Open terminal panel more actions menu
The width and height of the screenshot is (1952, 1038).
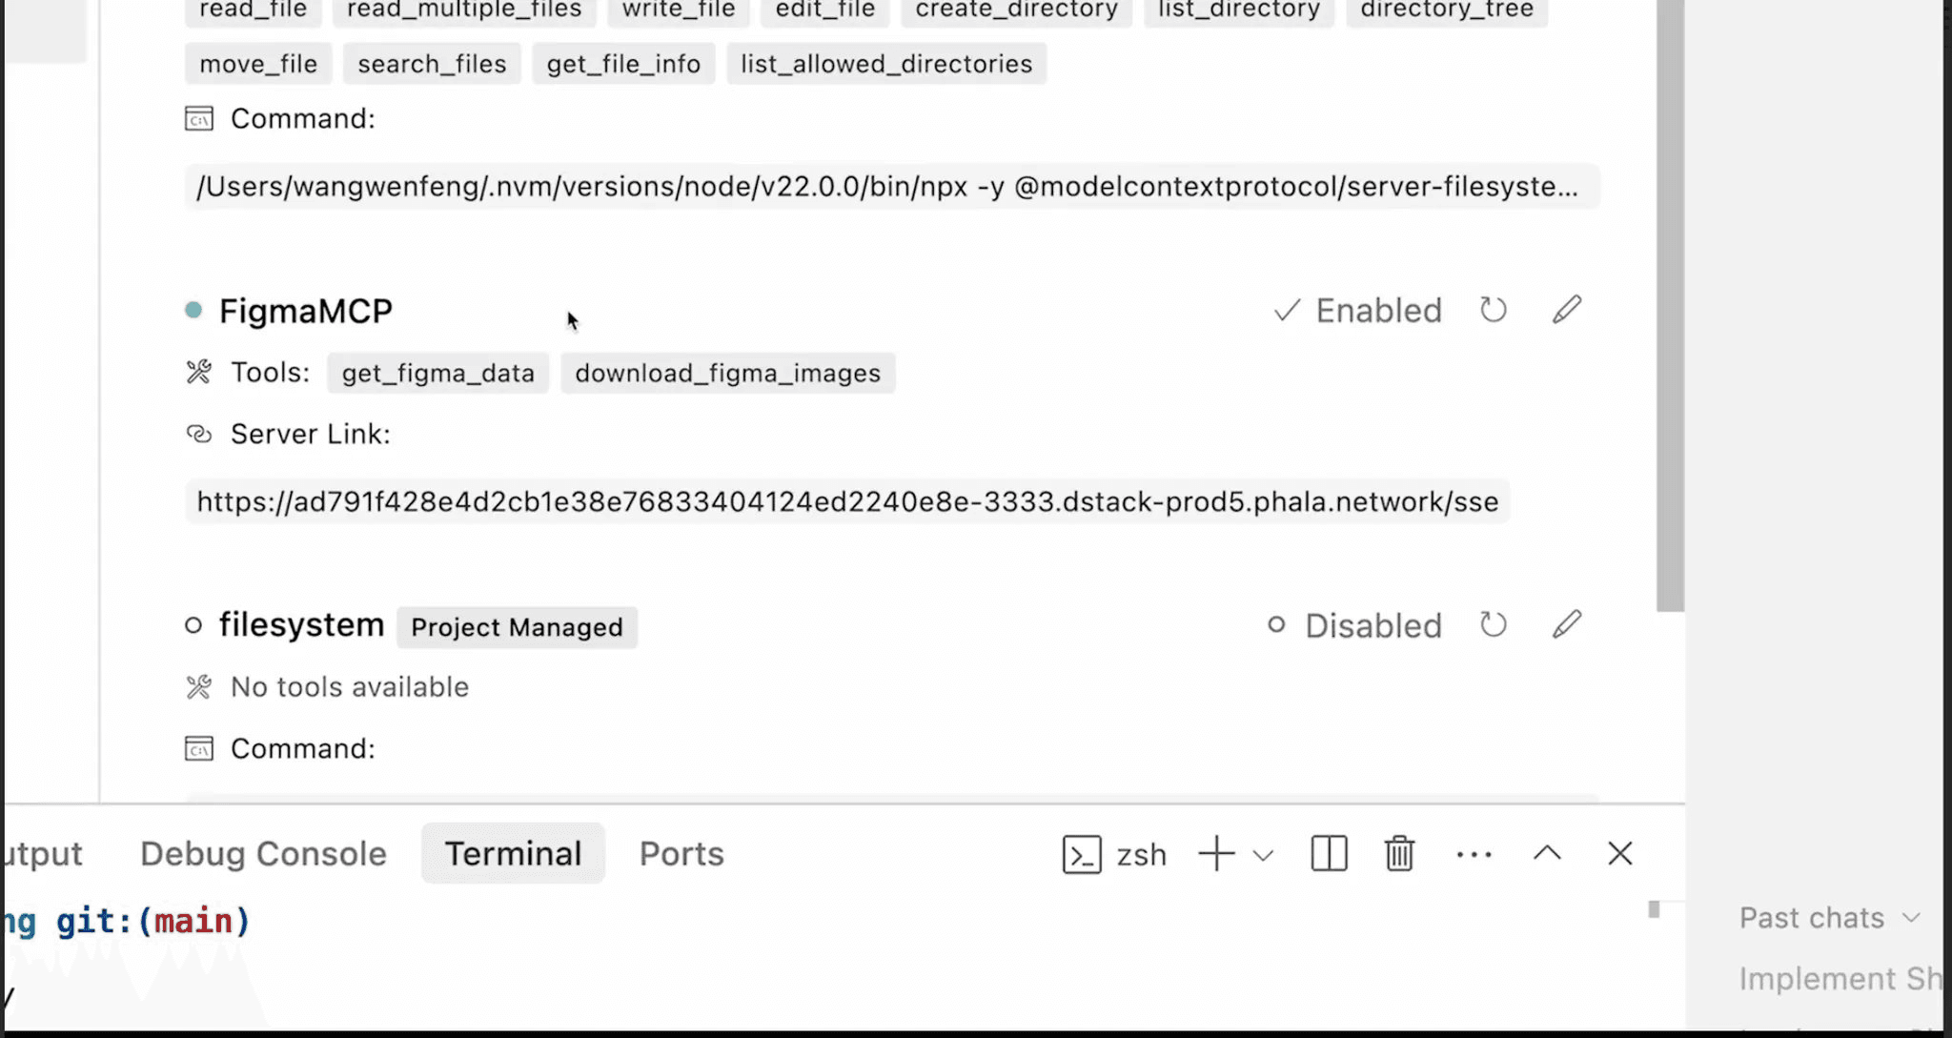pos(1474,854)
